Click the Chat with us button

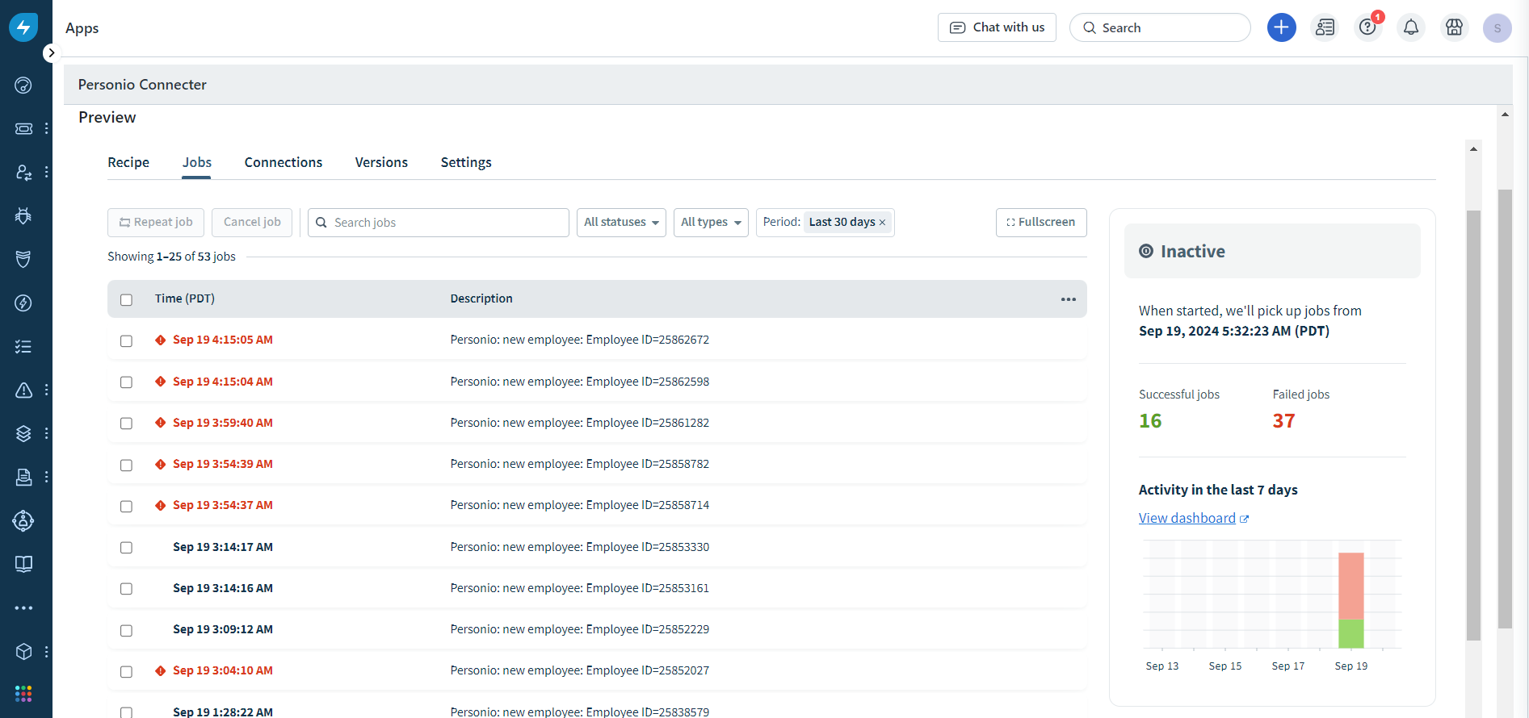point(997,27)
